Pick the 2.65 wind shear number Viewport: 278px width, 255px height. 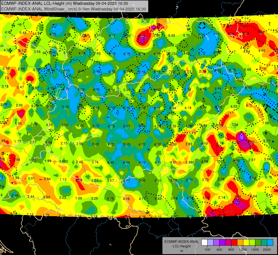coord(80,144)
